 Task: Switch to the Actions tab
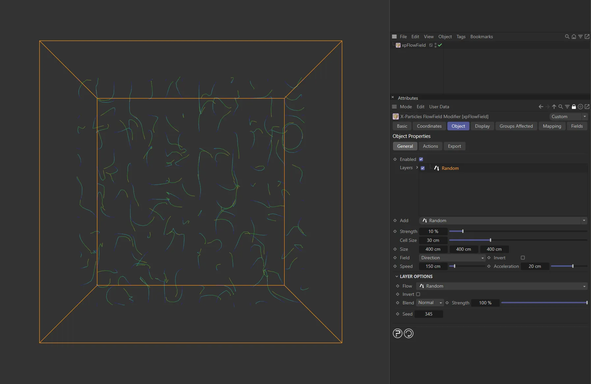(431, 146)
